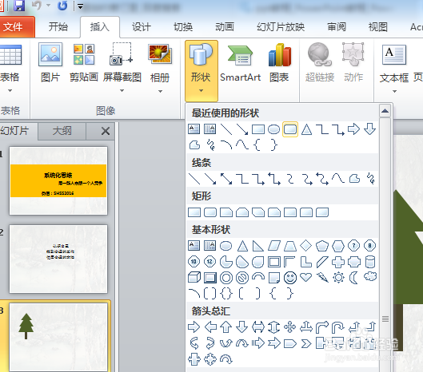Select left arrow in 箭头总汇 section
This screenshot has height=372, width=423.
click(210, 327)
